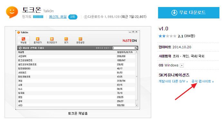Maximize the TalkOn window
Image resolution: width=222 pixels, height=119 pixels.
[x=133, y=32]
